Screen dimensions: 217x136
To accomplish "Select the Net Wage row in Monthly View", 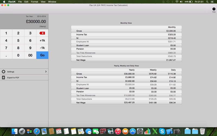I will pyautogui.click(x=126, y=60).
